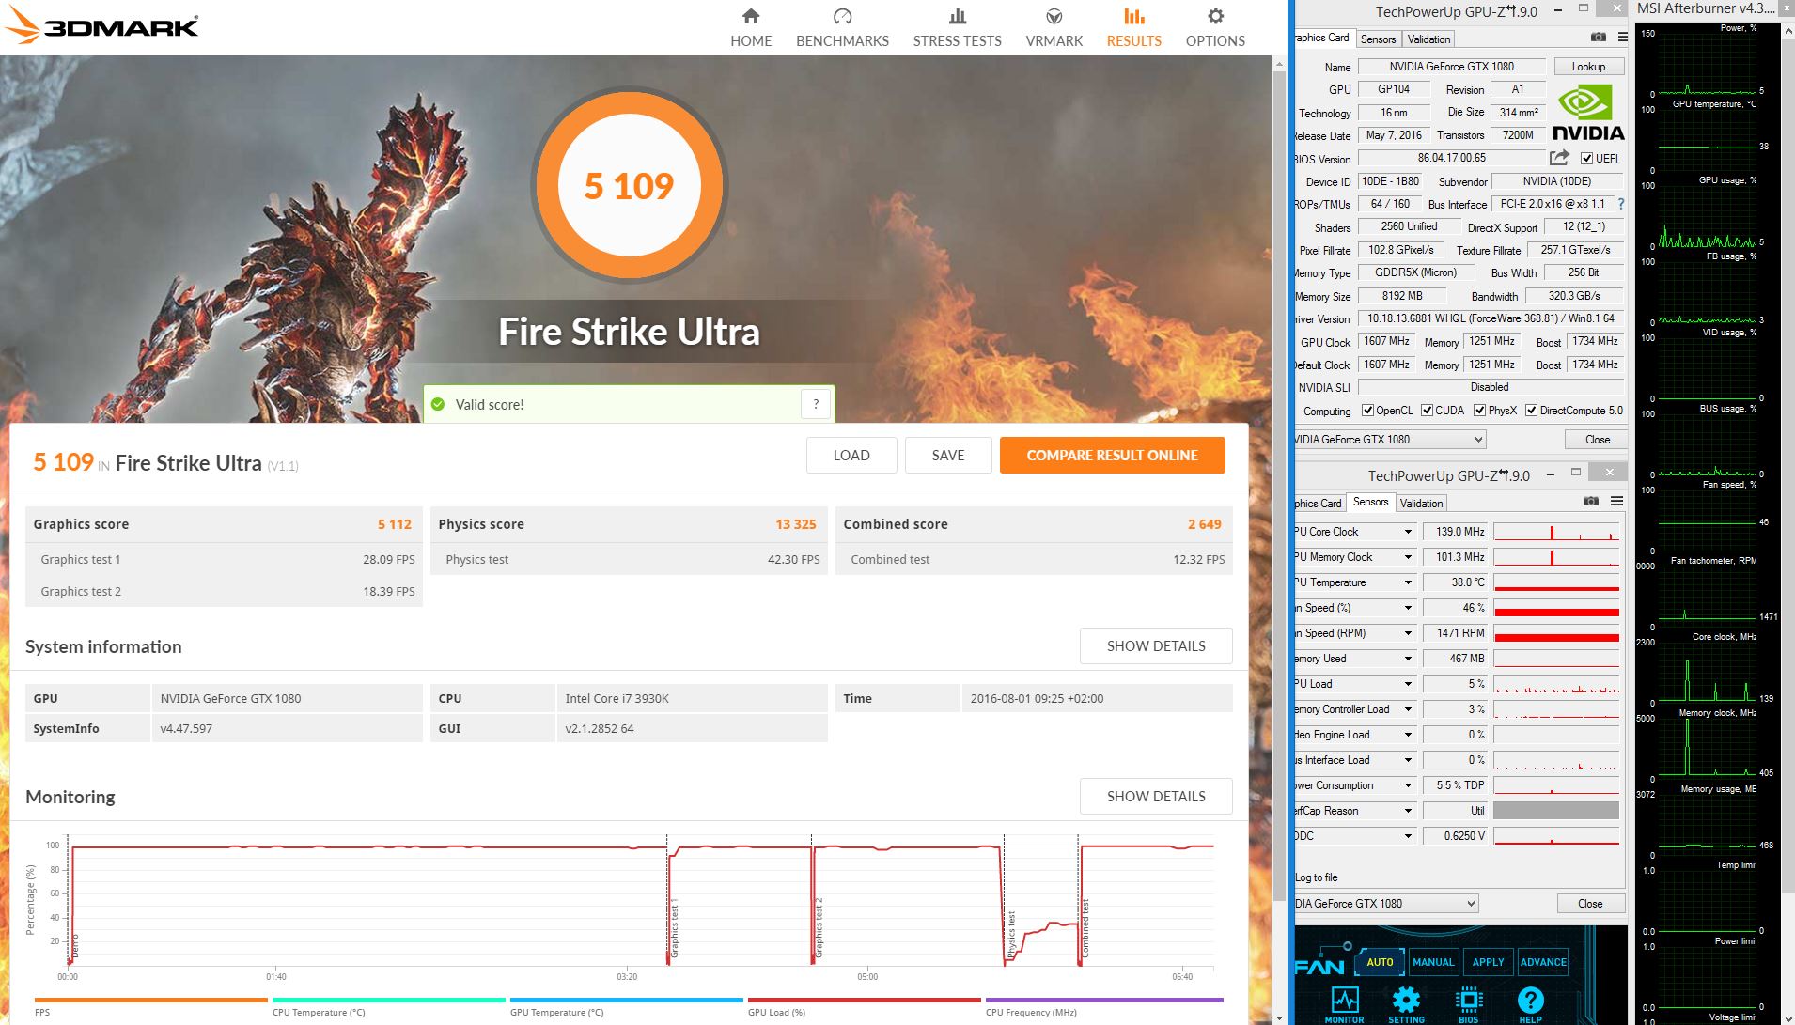The width and height of the screenshot is (1795, 1025).
Task: Select the Stress Tests icon
Action: (x=956, y=25)
